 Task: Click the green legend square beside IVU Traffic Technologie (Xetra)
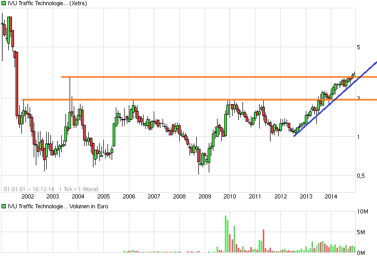point(3,3)
